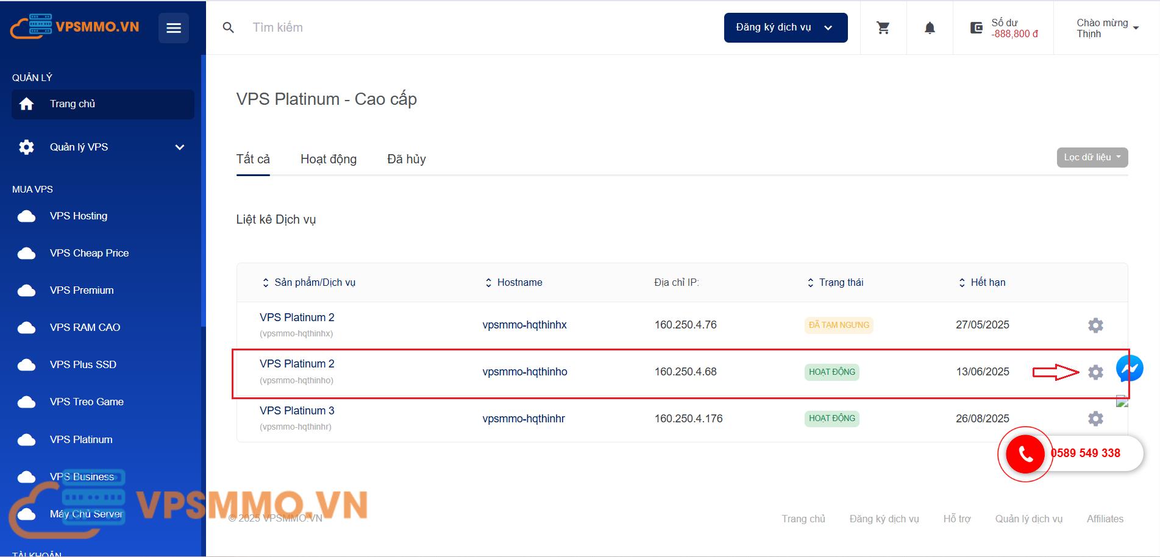The image size is (1160, 557).
Task: Click cloud icon beside VPS Hosting
Action: tap(26, 216)
